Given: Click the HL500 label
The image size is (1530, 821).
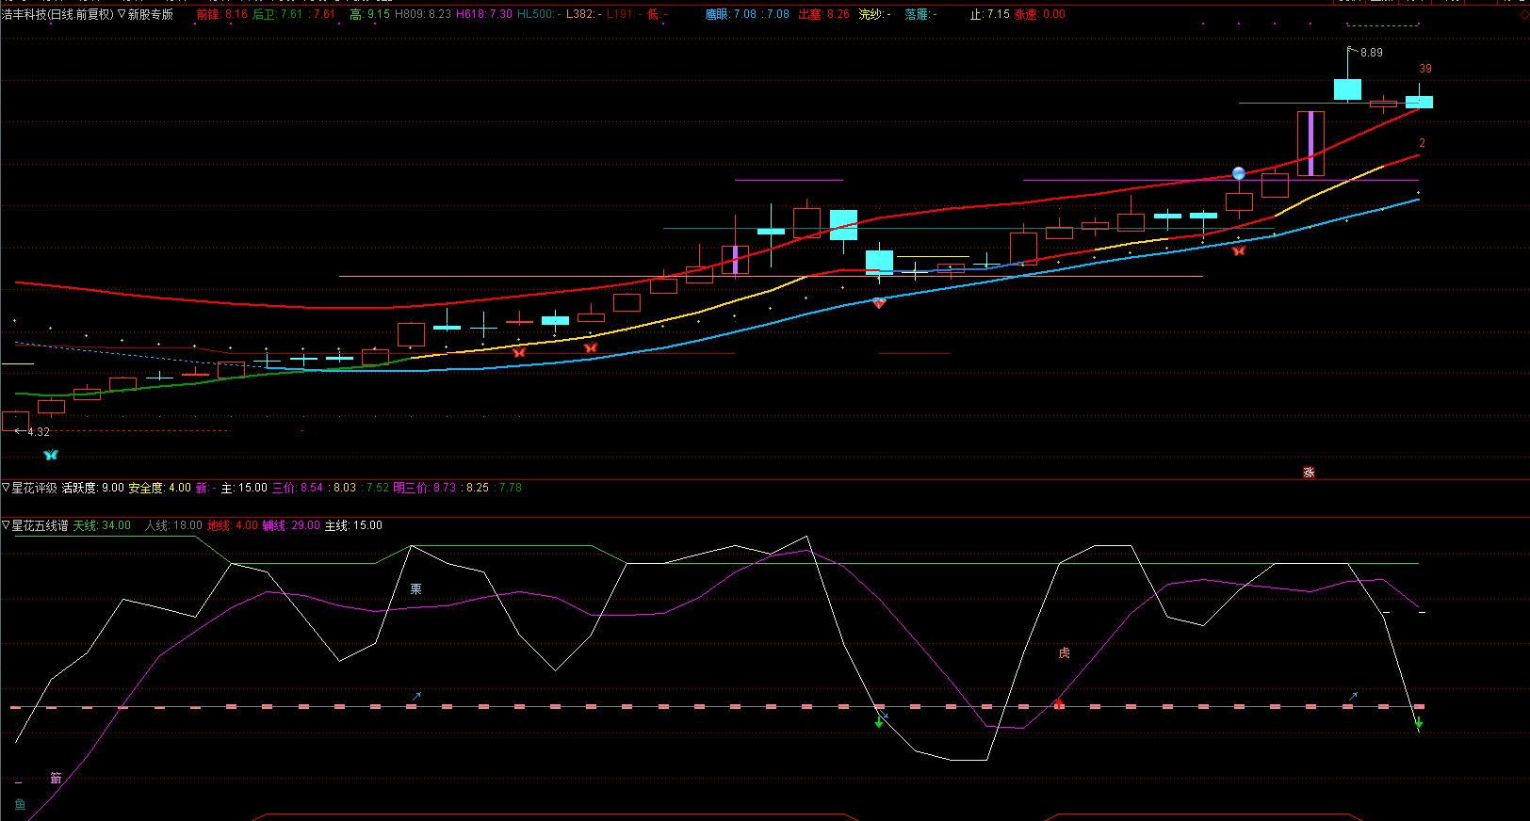Looking at the screenshot, I should pos(539,14).
